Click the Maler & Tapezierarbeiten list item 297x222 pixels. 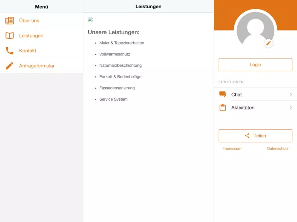coord(122,43)
